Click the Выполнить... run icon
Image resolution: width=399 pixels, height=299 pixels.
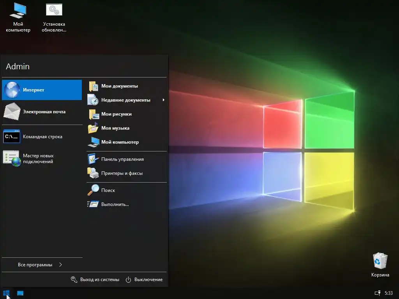(x=93, y=204)
